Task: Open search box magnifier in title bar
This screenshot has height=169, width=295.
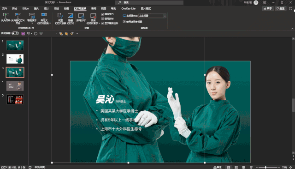Action: (119, 2)
